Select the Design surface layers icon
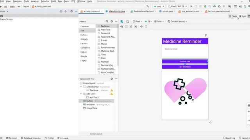Screen dimensions: 250x140 click(x=121, y=21)
